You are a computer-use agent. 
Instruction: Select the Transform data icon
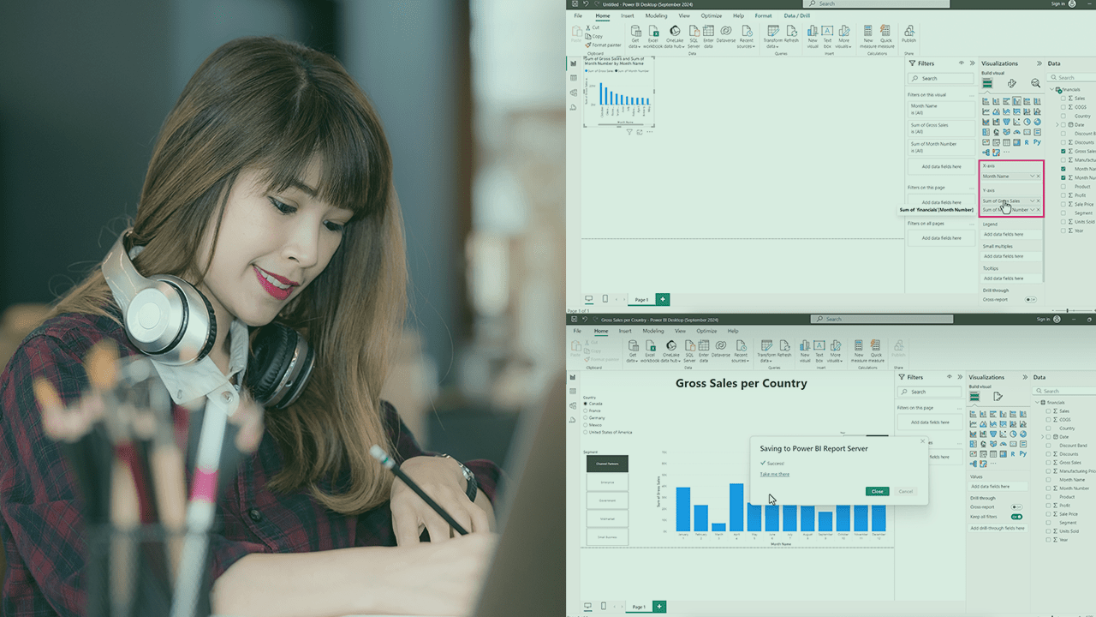773,33
